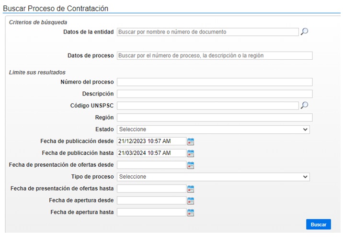Click magnifier icon beside Datos de la entidad
343x237 pixels.
[304, 32]
